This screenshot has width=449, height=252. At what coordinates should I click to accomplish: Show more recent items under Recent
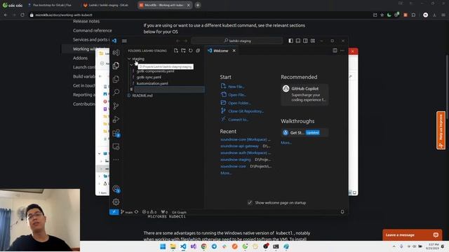(226, 173)
